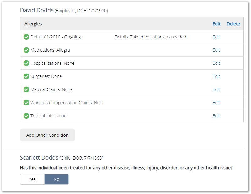The image size is (251, 194).
Task: Edit the Transplants entry
Action: pos(216,116)
